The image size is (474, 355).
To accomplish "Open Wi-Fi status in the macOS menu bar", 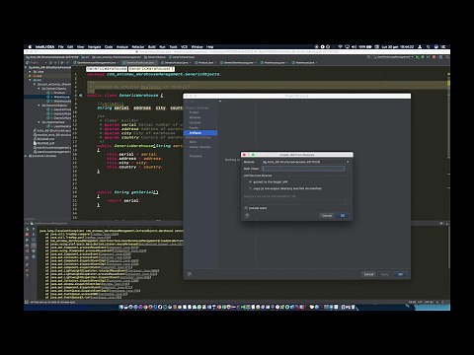I will [340, 47].
